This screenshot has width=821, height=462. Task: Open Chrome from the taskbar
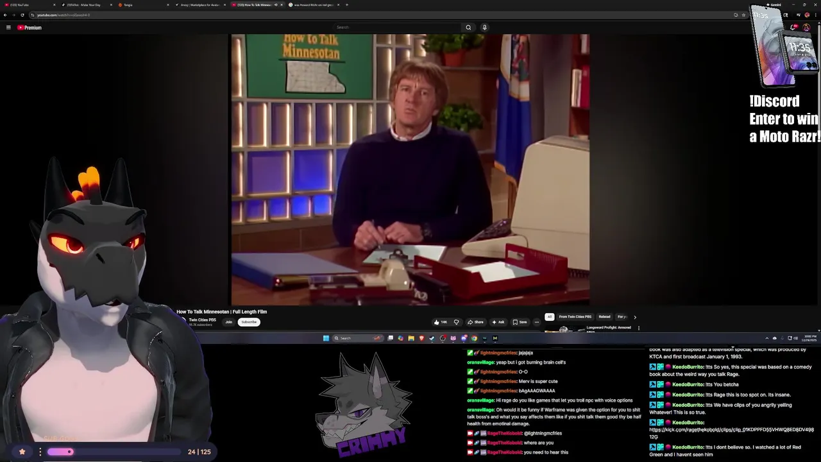(x=474, y=338)
